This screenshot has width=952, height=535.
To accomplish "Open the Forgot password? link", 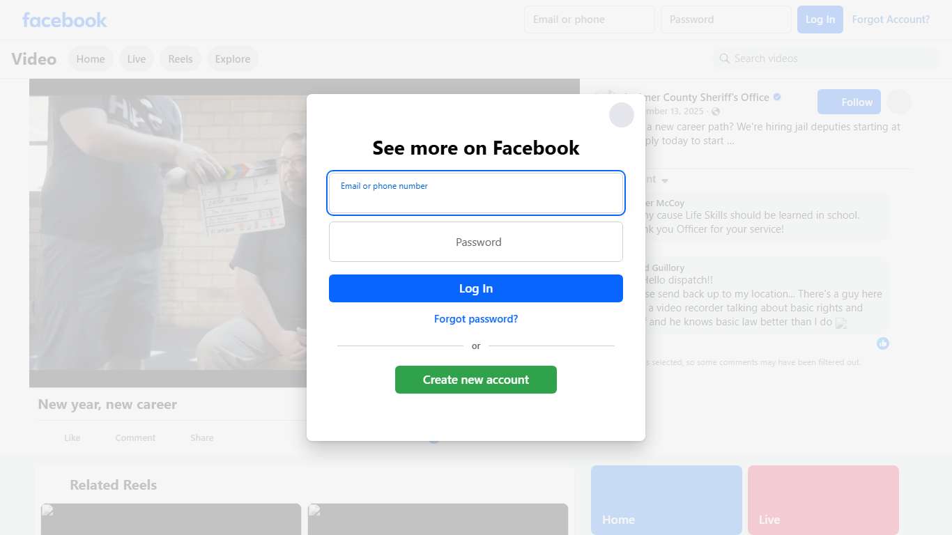I will pos(476,319).
